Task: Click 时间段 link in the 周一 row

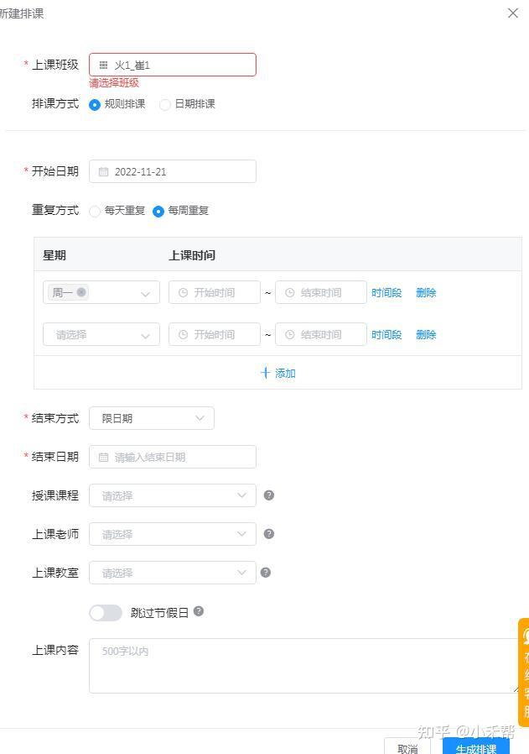Action: 386,293
